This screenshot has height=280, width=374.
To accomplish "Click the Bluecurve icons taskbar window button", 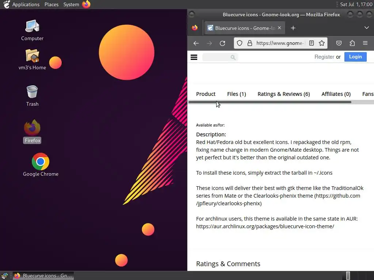I will coord(43,276).
